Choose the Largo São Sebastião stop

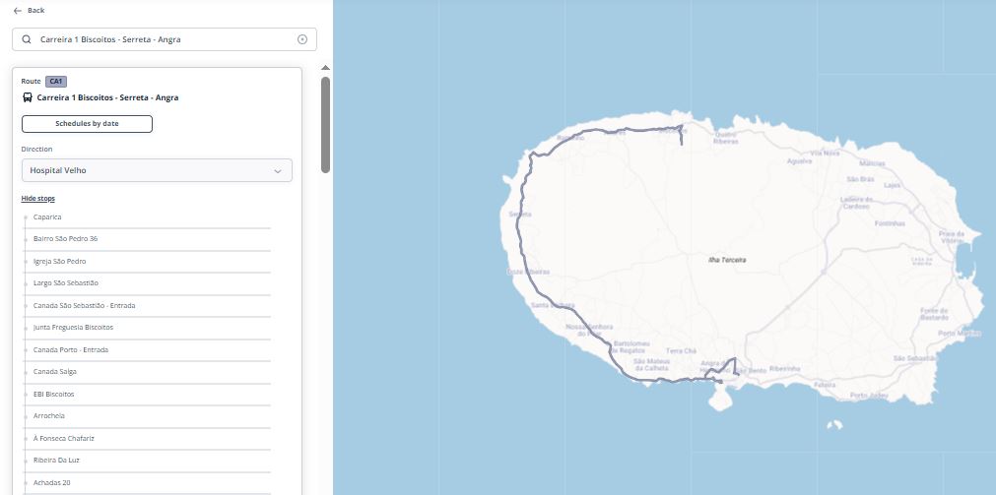coord(65,283)
